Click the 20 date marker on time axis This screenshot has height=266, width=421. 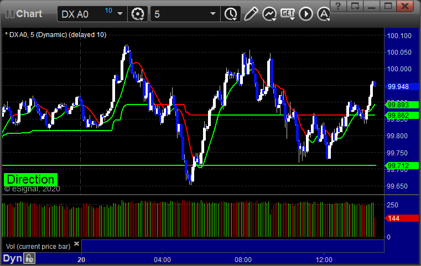point(81,259)
